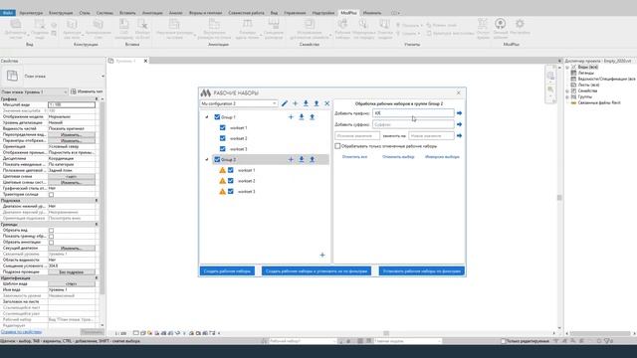Click the Добавить префикс input field
637x358 pixels.
413,113
